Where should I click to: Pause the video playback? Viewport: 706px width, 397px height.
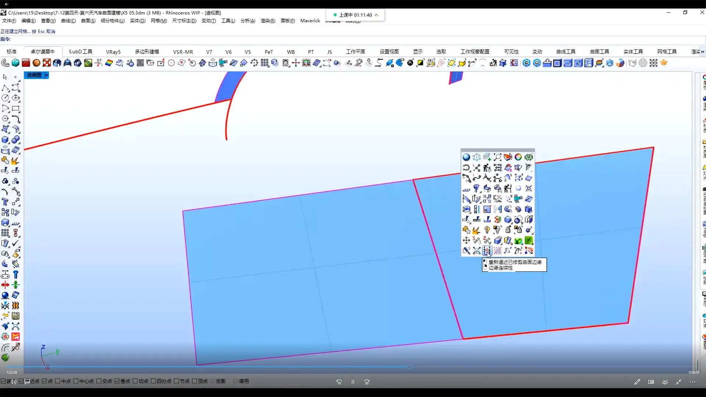353,382
